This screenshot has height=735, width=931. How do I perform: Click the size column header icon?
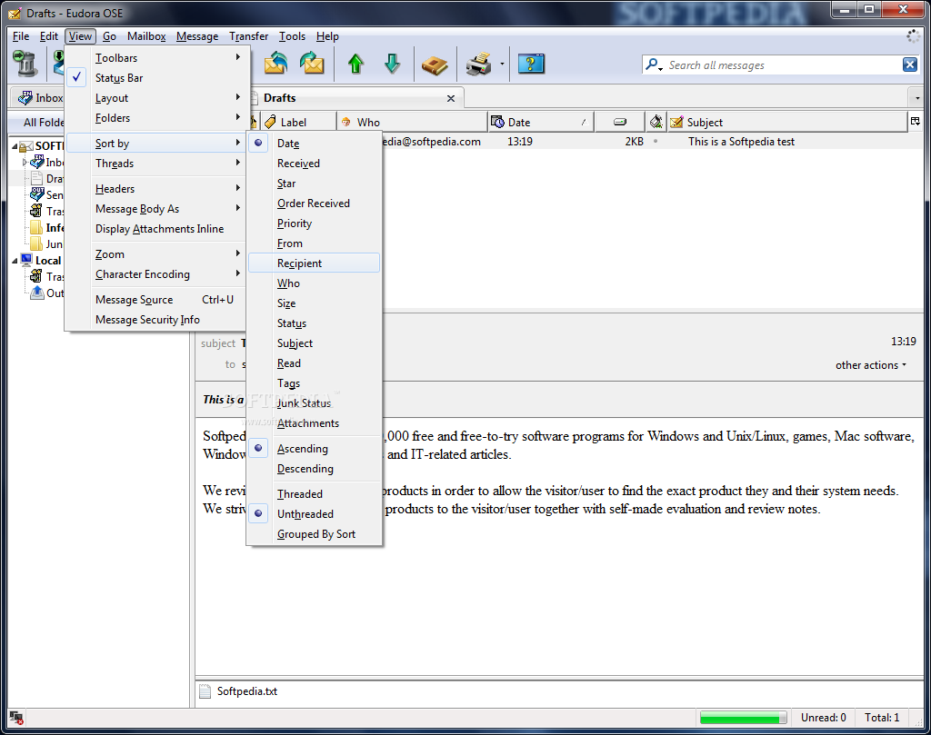[620, 123]
